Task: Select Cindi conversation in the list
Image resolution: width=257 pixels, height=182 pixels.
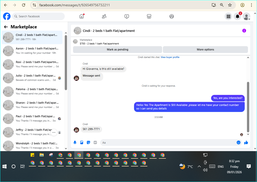Action: click(32, 37)
